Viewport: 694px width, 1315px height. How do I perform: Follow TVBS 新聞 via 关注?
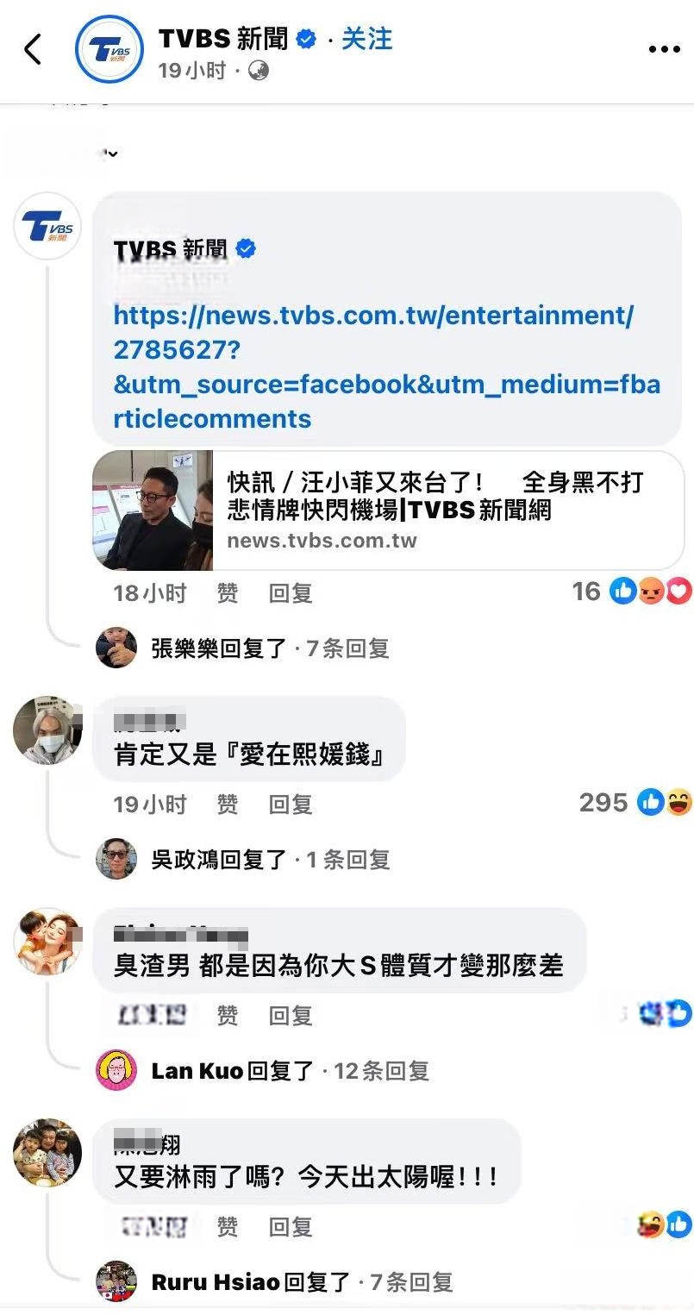pyautogui.click(x=367, y=39)
